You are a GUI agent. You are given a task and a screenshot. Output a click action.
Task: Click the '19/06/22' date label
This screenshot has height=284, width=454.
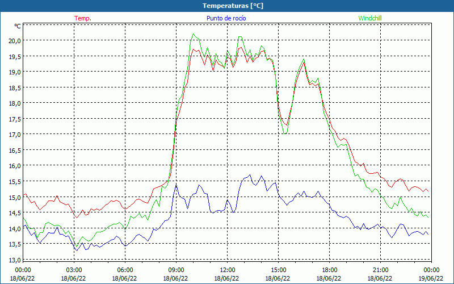431,278
